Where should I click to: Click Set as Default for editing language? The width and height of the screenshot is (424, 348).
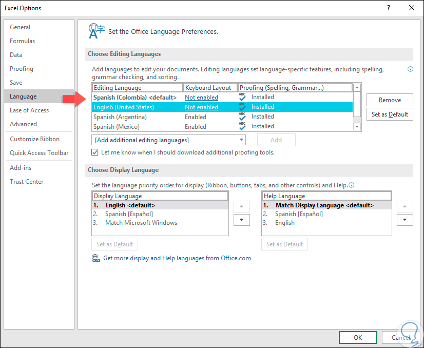click(390, 114)
